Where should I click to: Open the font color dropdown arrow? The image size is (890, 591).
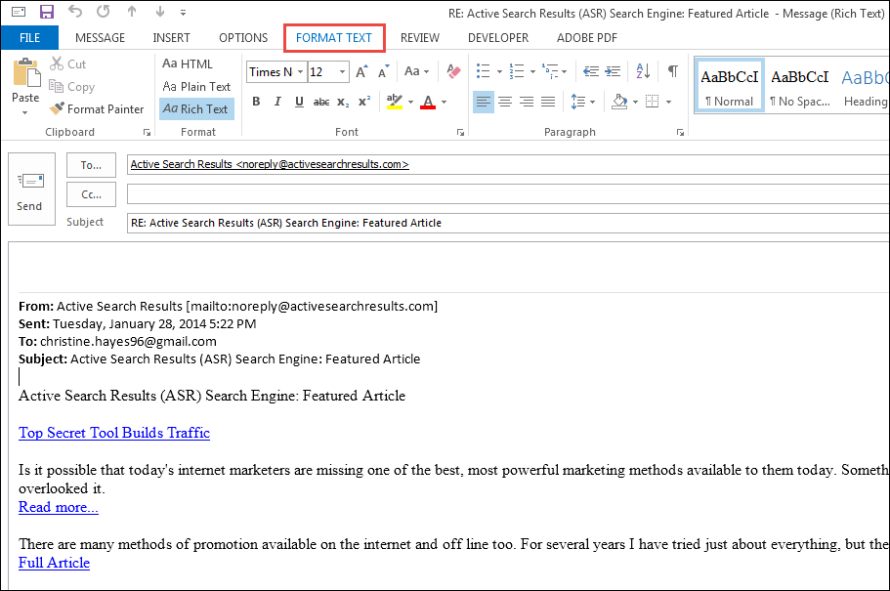tap(444, 103)
